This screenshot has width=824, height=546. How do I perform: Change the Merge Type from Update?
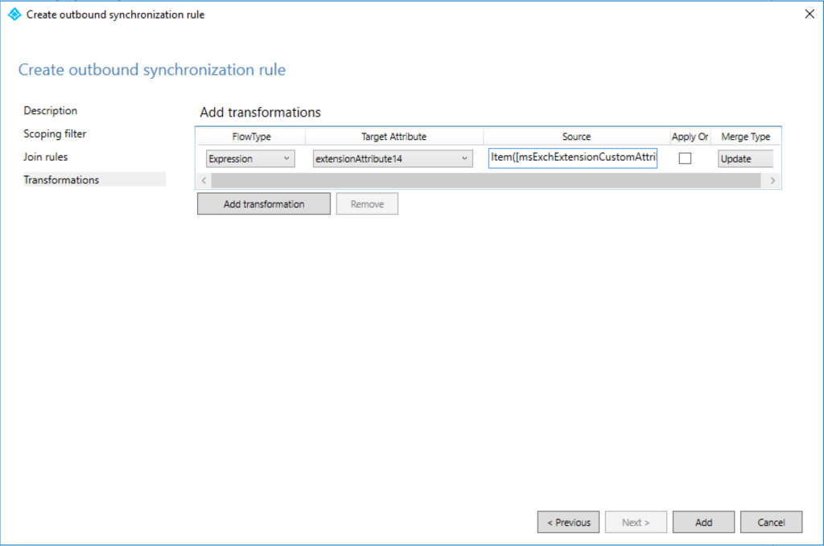click(x=745, y=158)
